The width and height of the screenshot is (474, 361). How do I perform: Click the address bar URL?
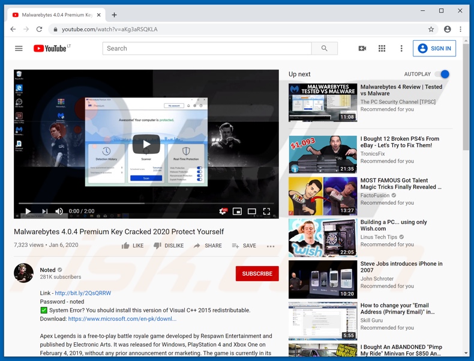109,29
